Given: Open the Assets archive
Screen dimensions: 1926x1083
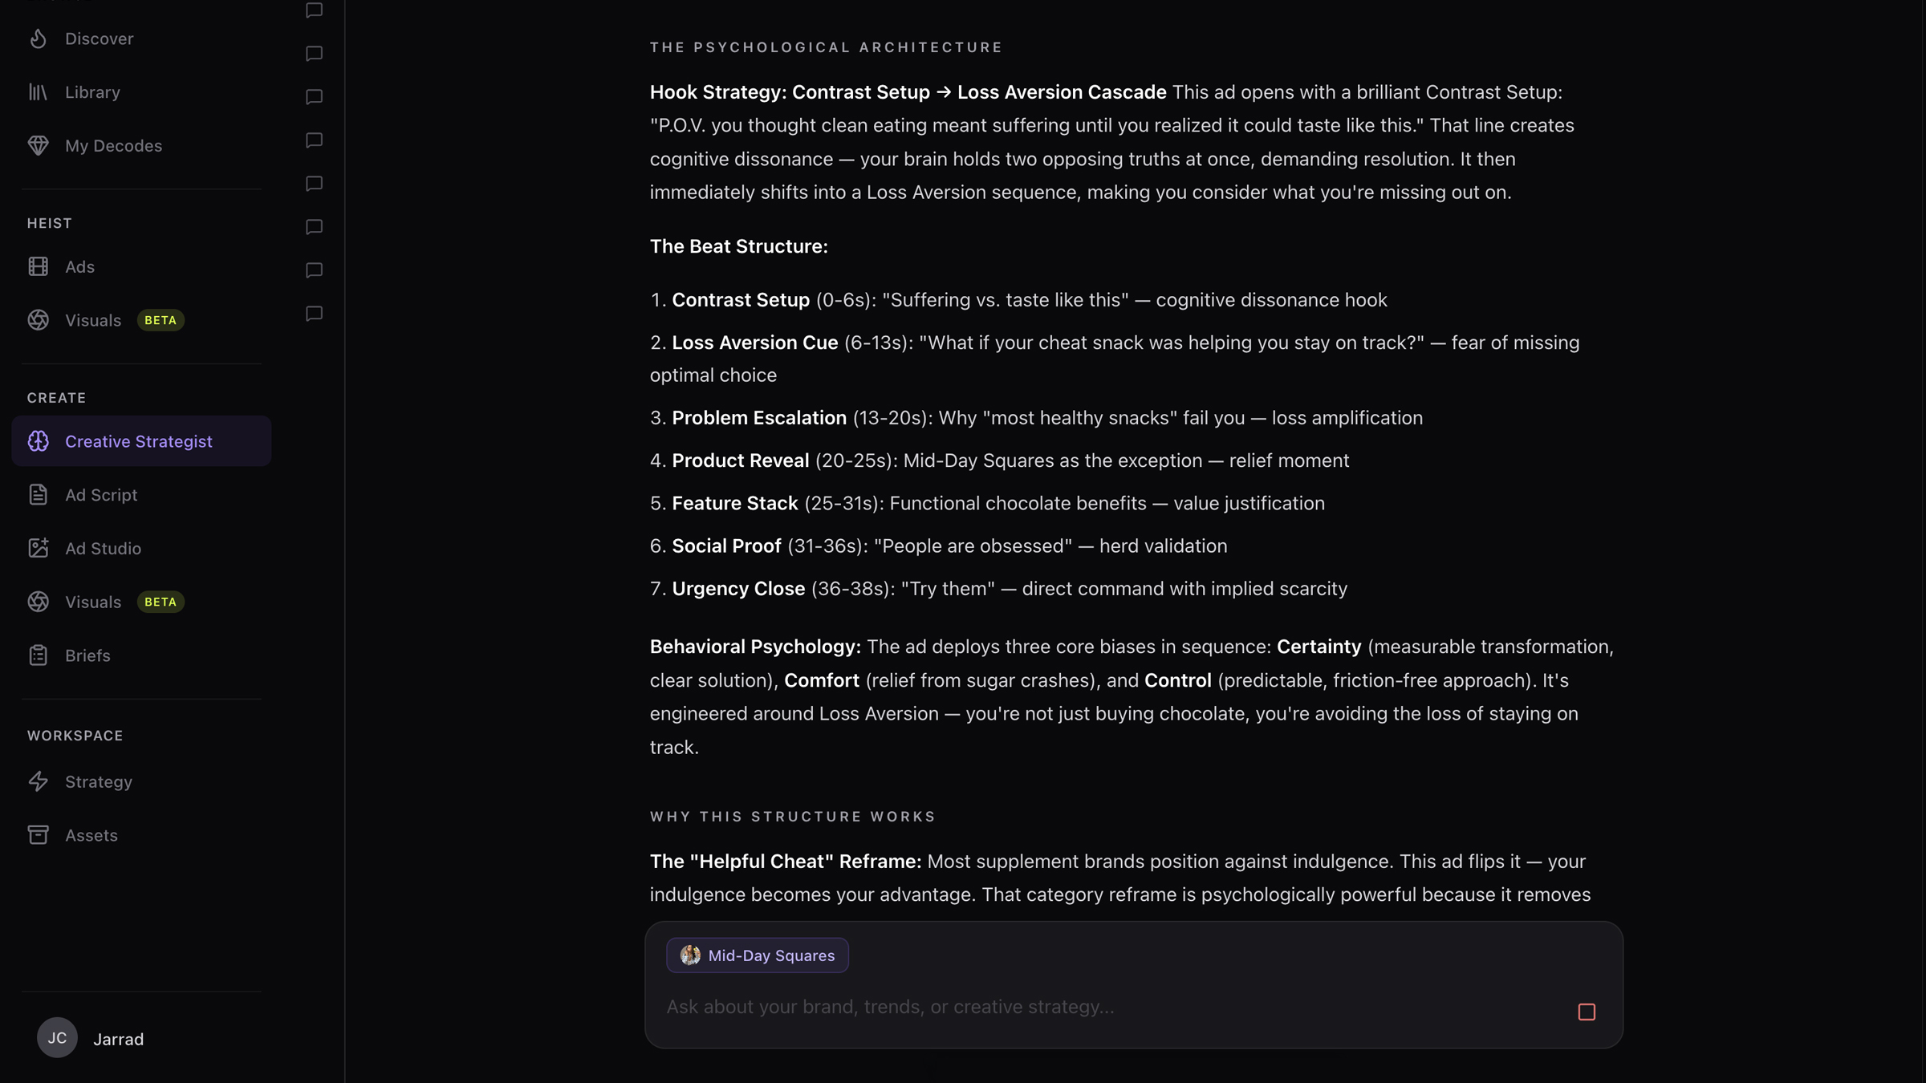Looking at the screenshot, I should (x=91, y=835).
